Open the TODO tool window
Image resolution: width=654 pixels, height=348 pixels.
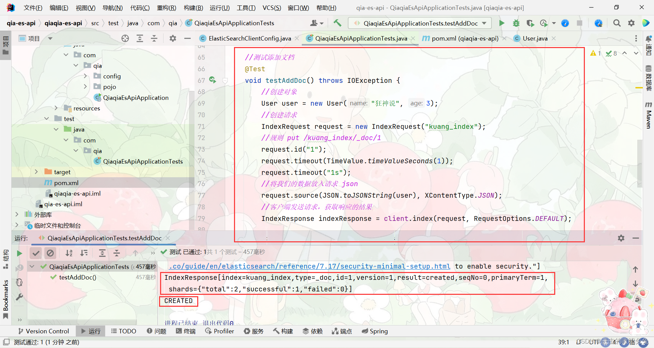coord(124,331)
